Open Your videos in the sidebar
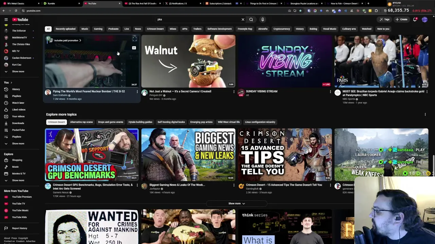 pos(18,116)
